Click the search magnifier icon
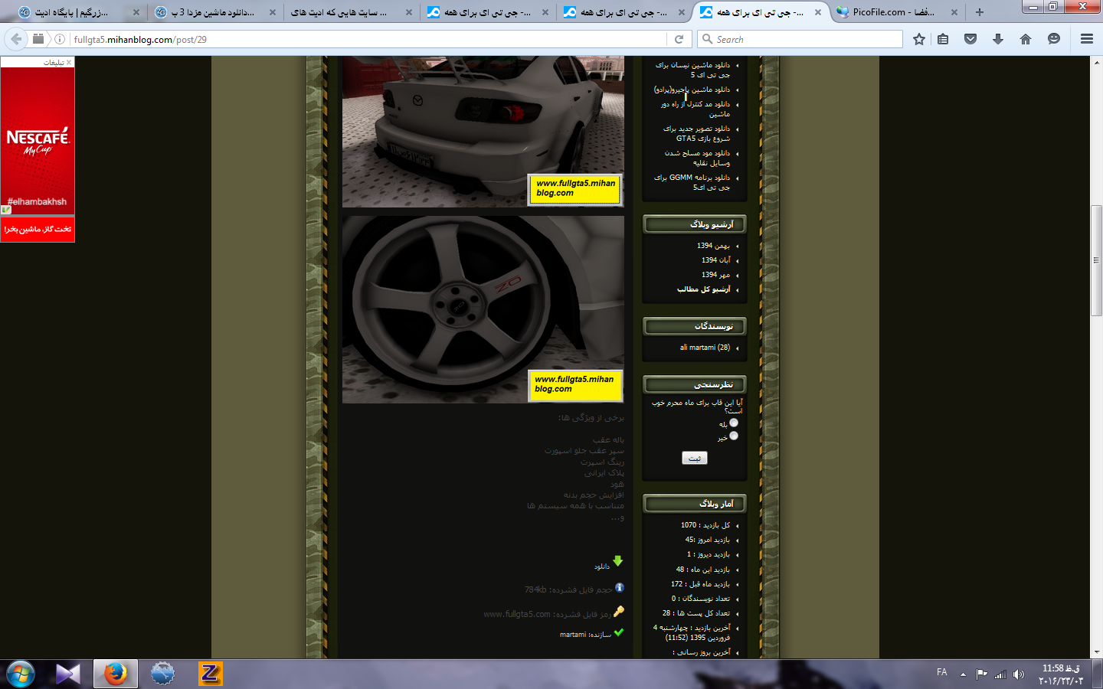 pos(707,39)
